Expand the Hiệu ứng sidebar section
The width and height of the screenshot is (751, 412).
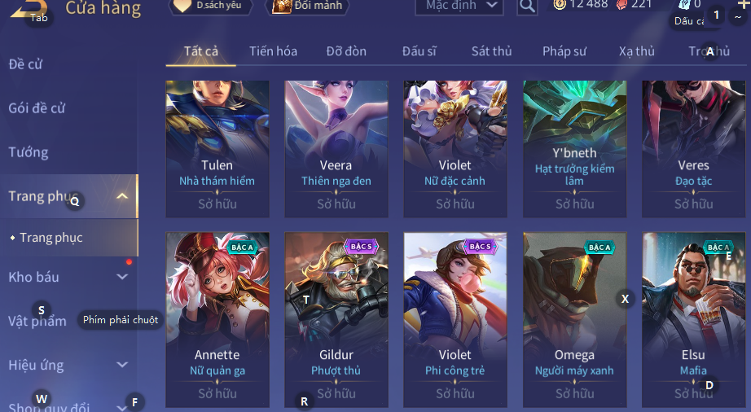click(x=122, y=365)
